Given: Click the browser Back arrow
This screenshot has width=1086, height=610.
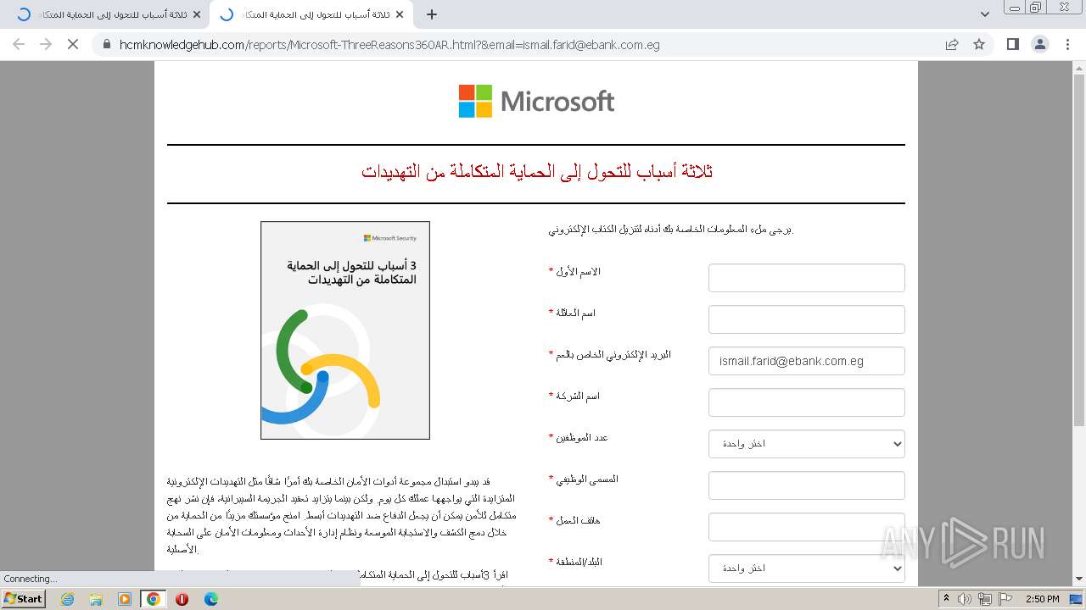Looking at the screenshot, I should point(19,44).
